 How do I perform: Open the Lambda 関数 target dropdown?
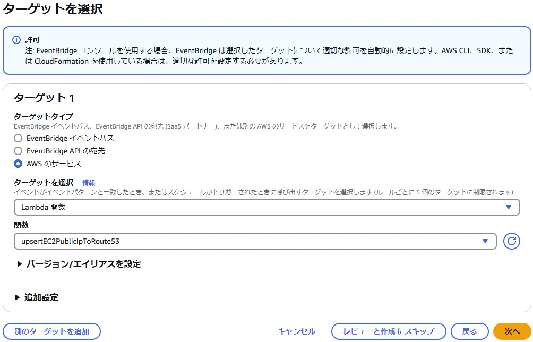click(x=267, y=207)
